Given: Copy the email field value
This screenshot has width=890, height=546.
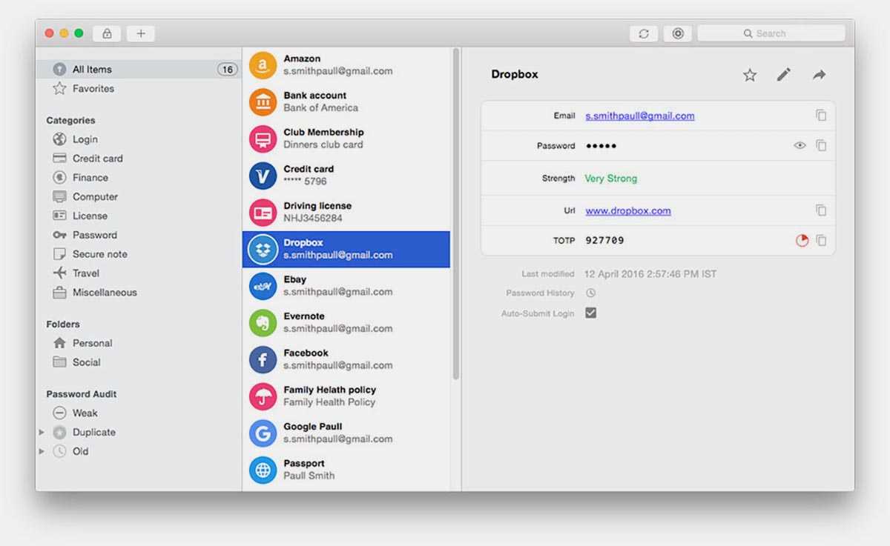Looking at the screenshot, I should click(821, 116).
